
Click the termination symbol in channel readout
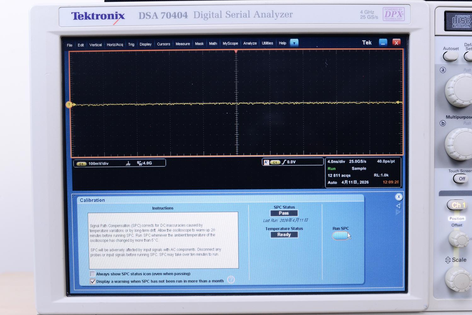tap(128, 163)
